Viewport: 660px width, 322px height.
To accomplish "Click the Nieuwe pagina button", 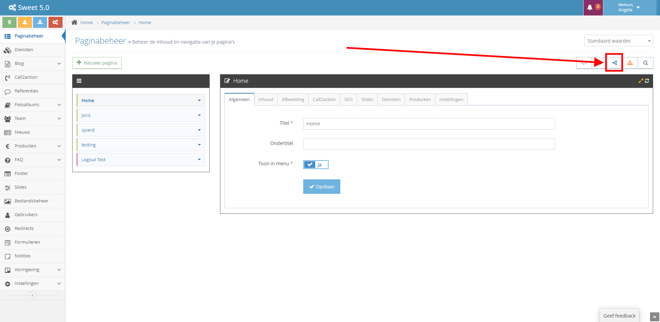I will click(x=97, y=63).
